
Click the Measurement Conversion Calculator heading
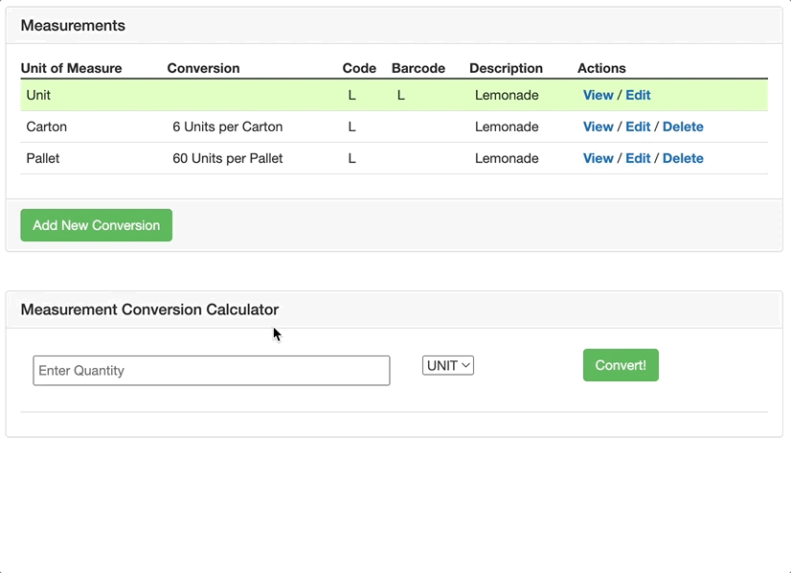(149, 309)
